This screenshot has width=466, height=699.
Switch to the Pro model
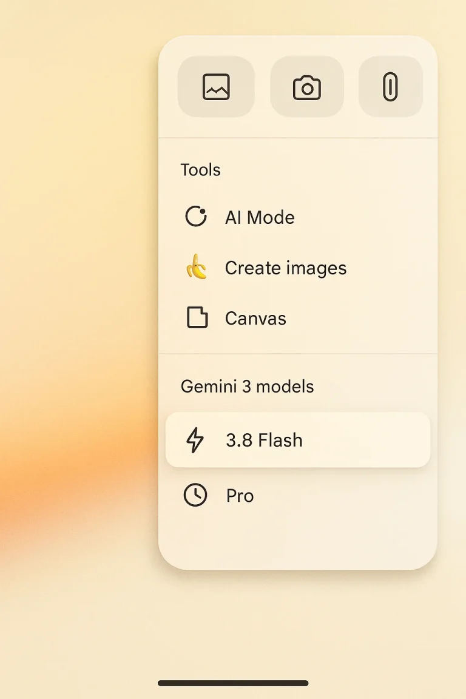point(298,495)
